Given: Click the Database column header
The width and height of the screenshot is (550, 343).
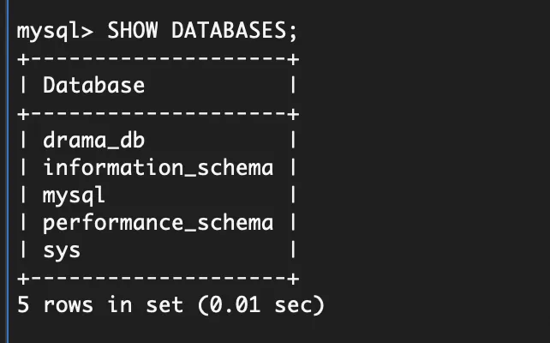Looking at the screenshot, I should [x=94, y=85].
